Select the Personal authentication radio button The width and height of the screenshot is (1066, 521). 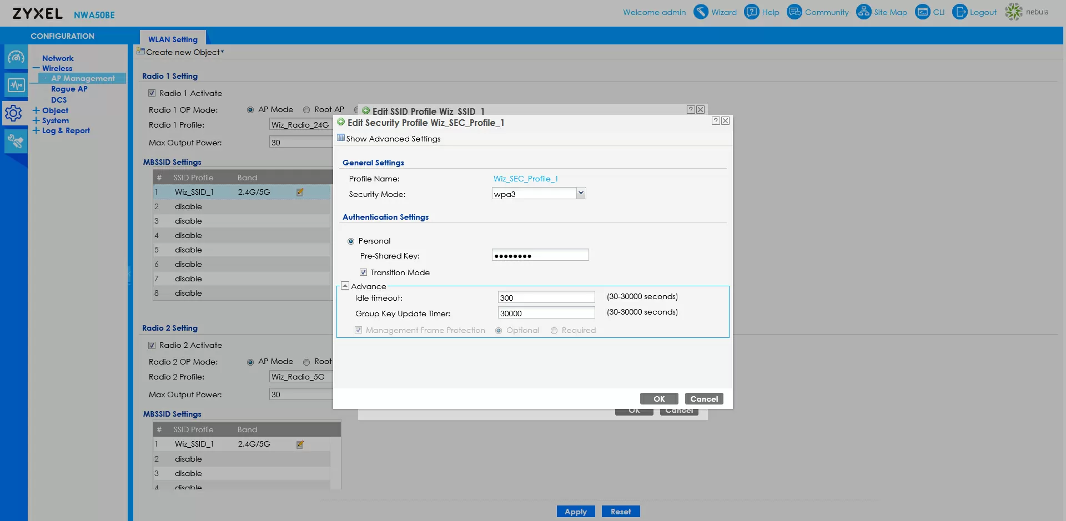click(x=351, y=241)
